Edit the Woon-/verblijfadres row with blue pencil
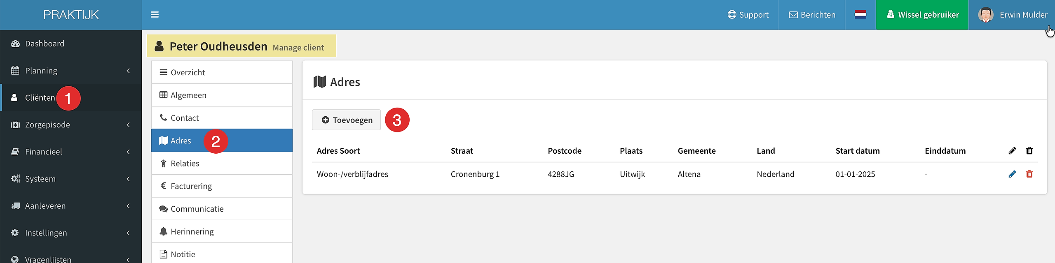The image size is (1055, 263). click(x=1012, y=174)
